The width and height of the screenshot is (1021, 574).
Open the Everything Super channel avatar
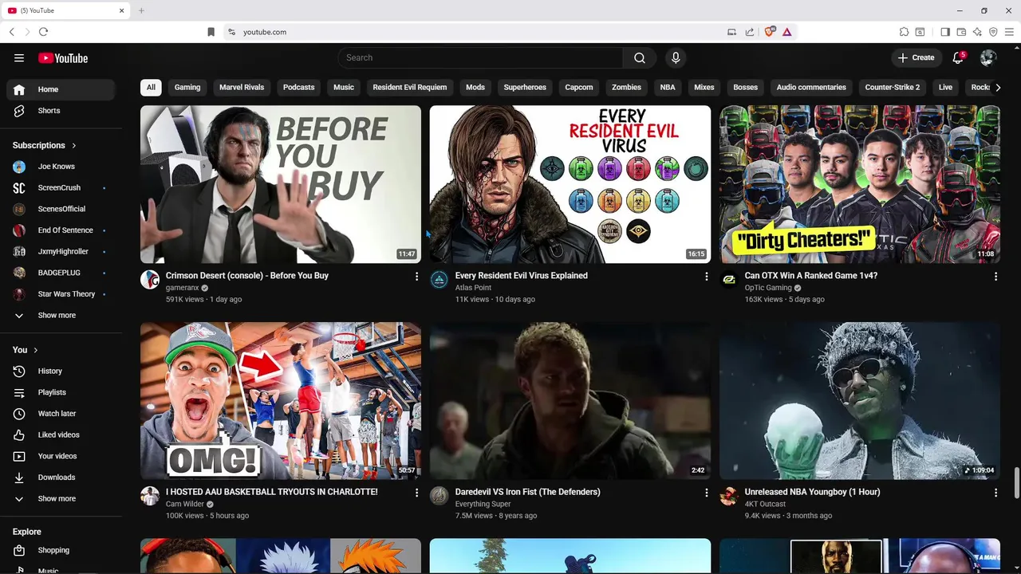click(x=440, y=496)
